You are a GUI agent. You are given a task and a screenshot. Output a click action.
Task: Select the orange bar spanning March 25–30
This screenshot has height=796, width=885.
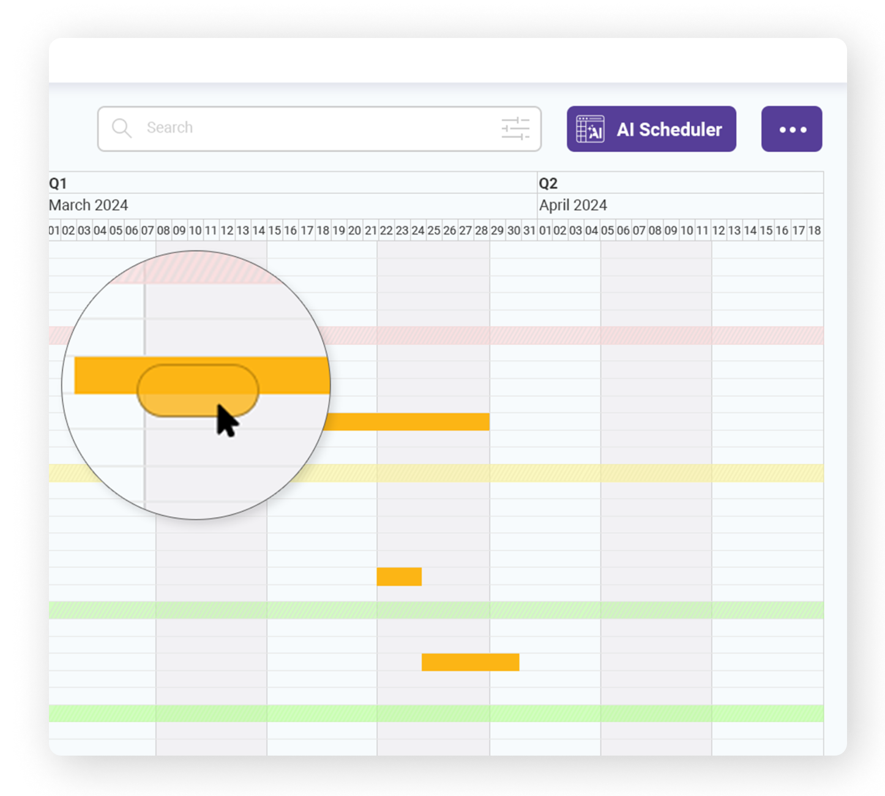coord(470,662)
